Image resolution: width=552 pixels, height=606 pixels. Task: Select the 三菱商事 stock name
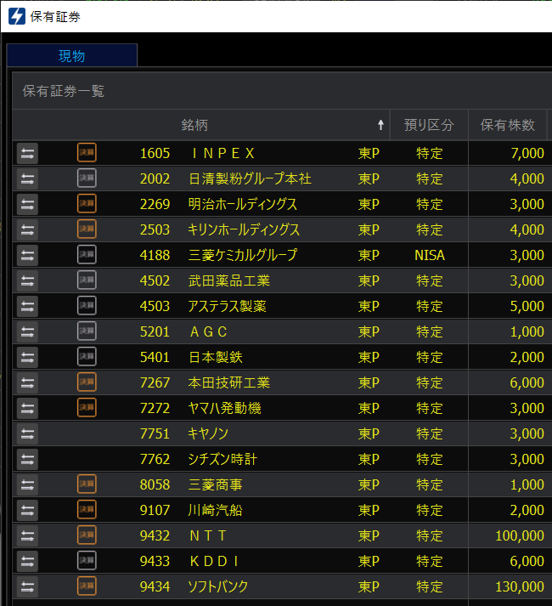(215, 485)
